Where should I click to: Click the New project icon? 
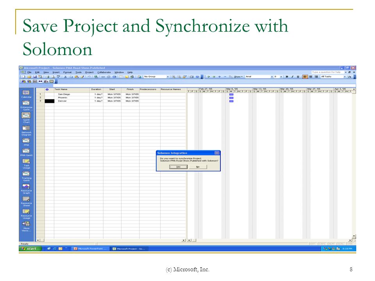pos(24,77)
